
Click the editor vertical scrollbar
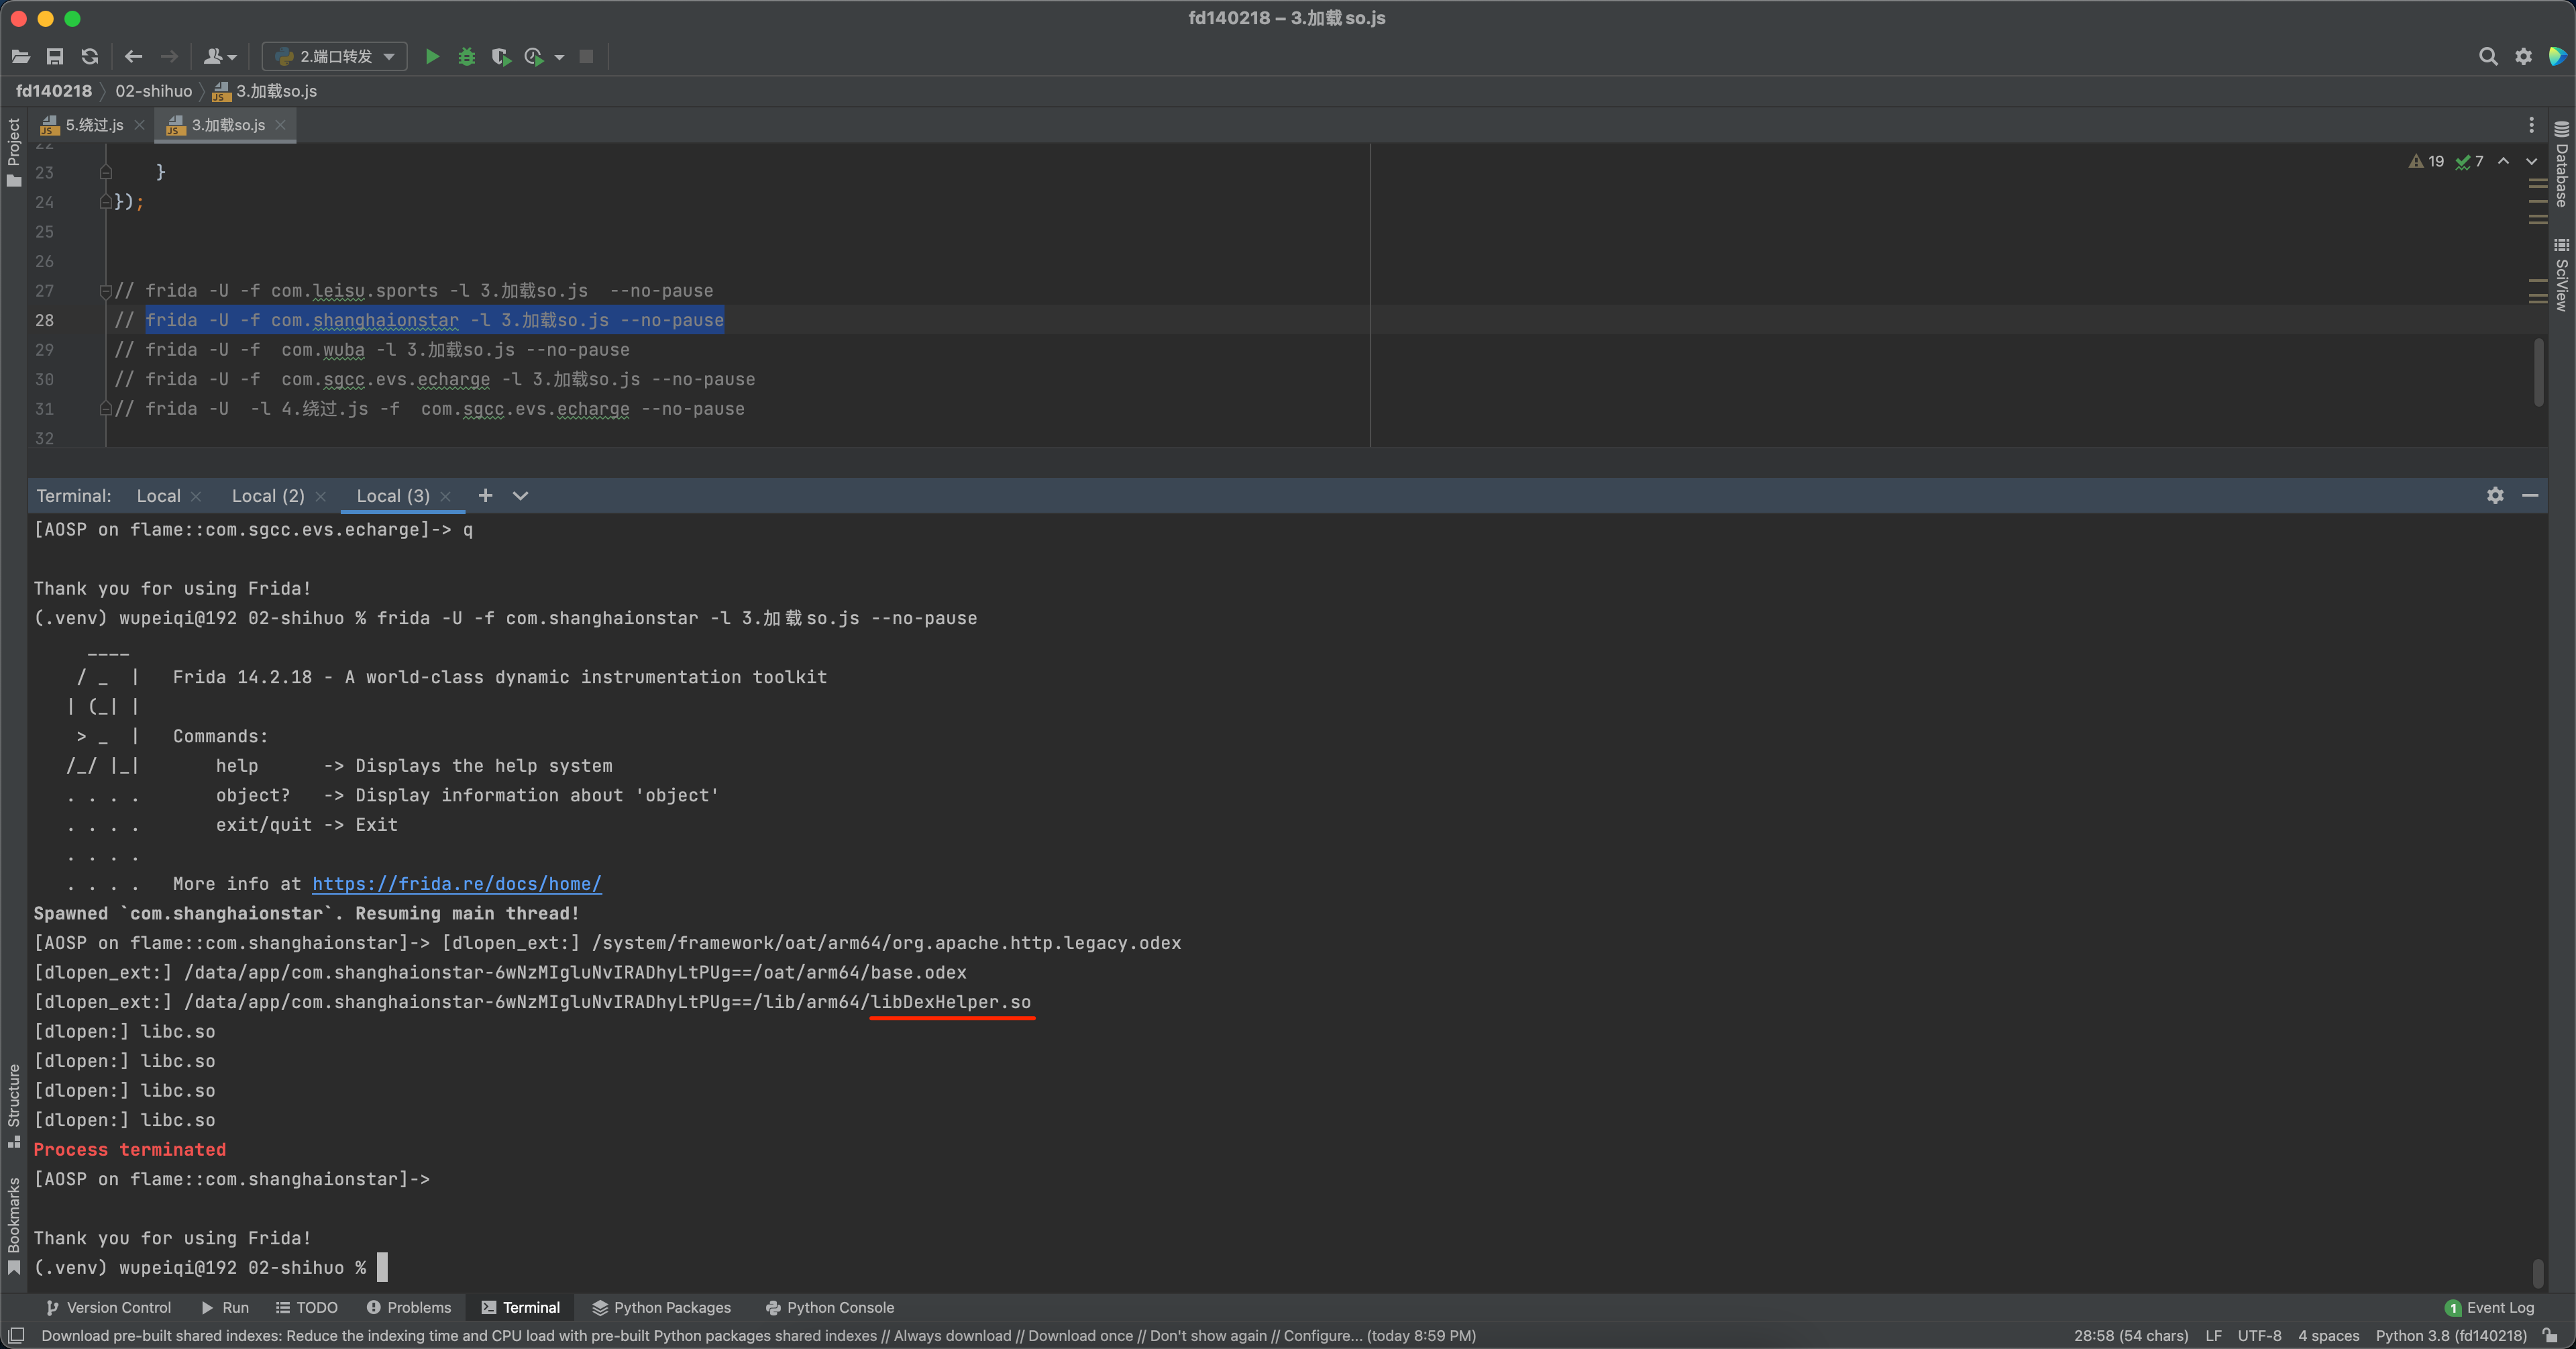[2539, 372]
